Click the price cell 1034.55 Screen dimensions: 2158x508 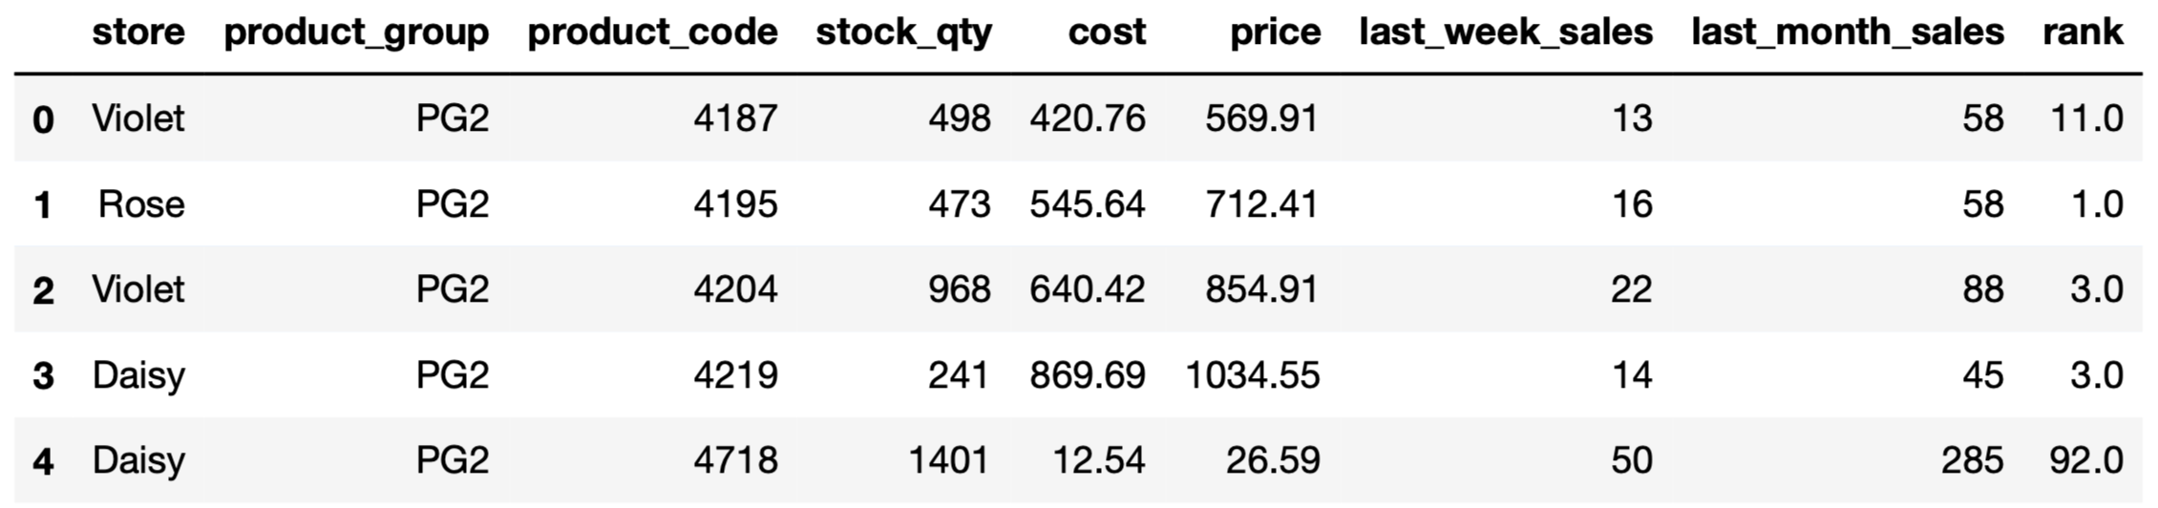(1252, 375)
